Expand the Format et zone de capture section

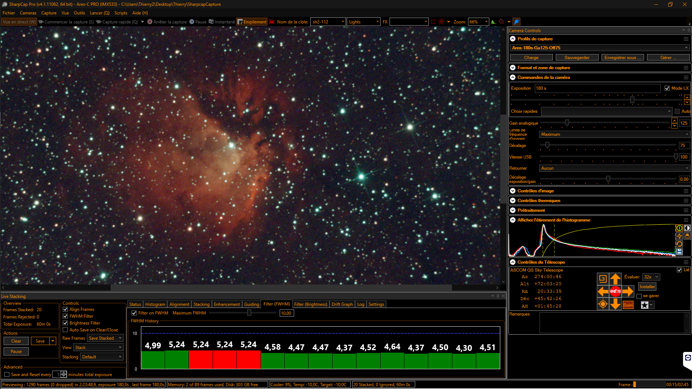[513, 68]
